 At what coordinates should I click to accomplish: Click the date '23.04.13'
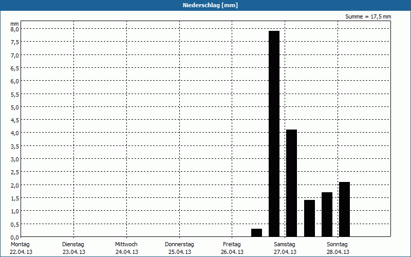coord(74,252)
